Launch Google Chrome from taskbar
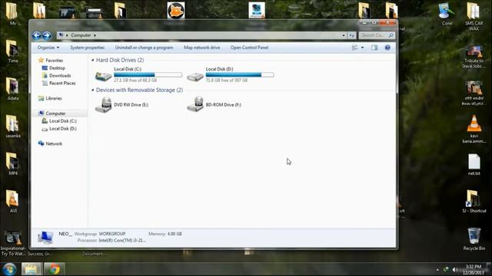Screen dimensions: 492x276 point(54,269)
